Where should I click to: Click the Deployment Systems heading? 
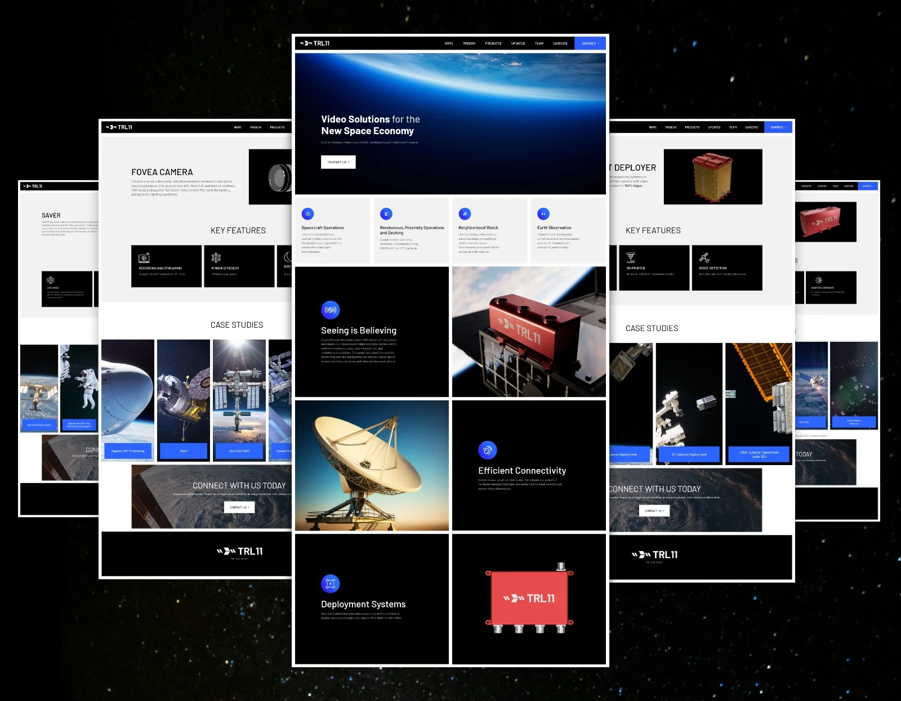click(363, 604)
